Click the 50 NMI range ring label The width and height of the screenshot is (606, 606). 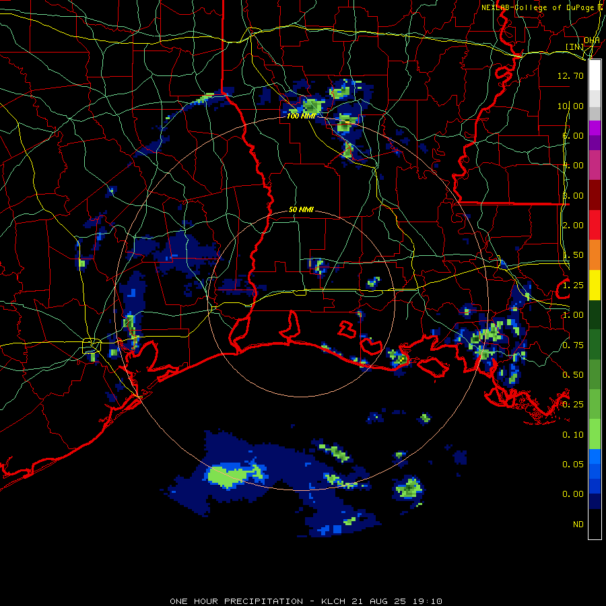click(301, 209)
